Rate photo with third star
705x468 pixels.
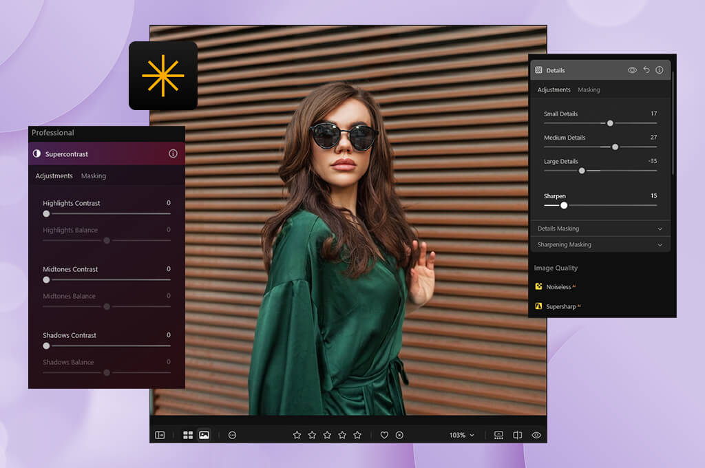pos(327,435)
